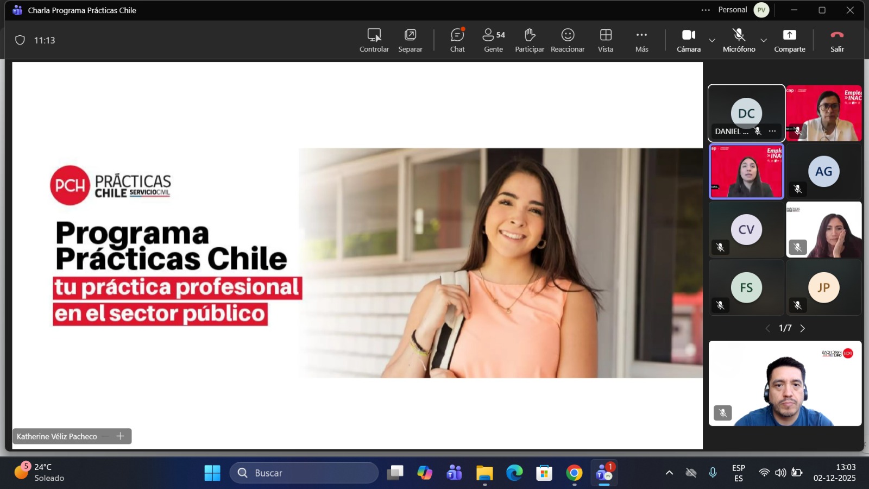This screenshot has height=489, width=869.
Task: Click plus button next to Katherine Véliz Pacheco
Action: click(x=121, y=436)
